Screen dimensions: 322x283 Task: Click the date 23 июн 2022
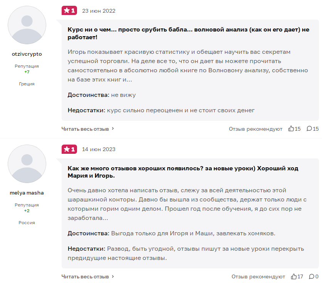coord(99,11)
